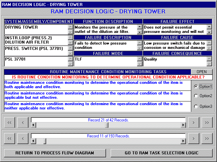Click down arrow in Failure Mode TLF box

pyautogui.click(x=140, y=64)
